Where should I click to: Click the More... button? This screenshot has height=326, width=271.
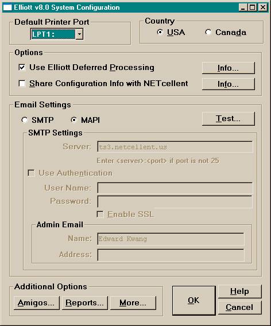pos(133,302)
